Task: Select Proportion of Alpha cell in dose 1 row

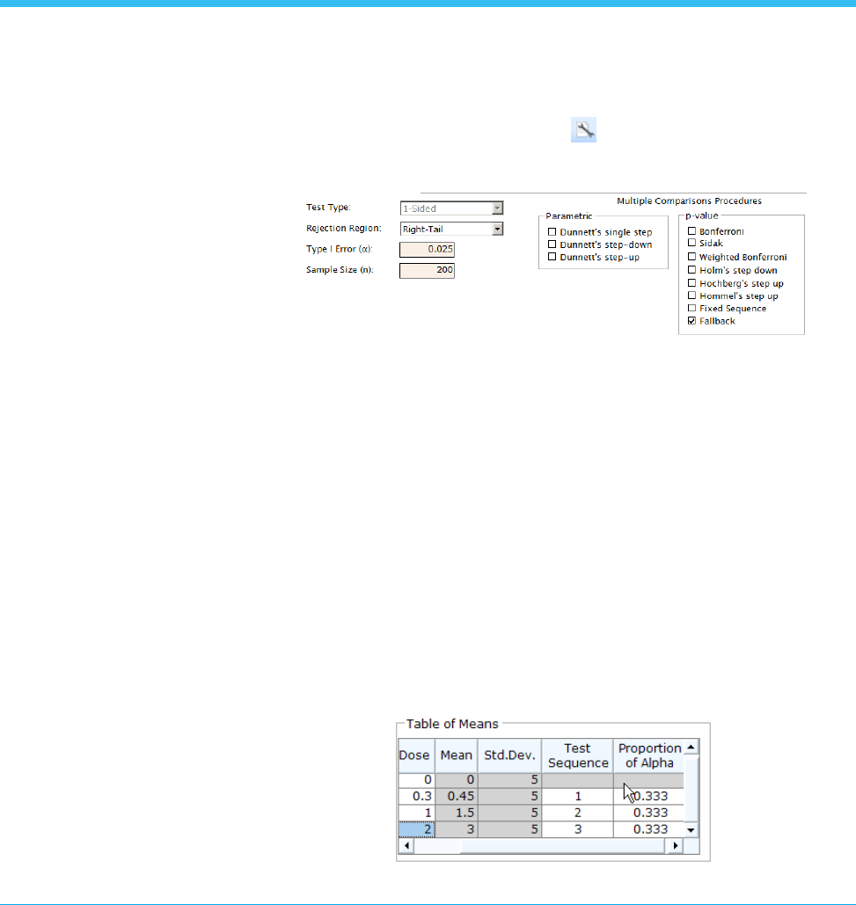Action: [648, 813]
